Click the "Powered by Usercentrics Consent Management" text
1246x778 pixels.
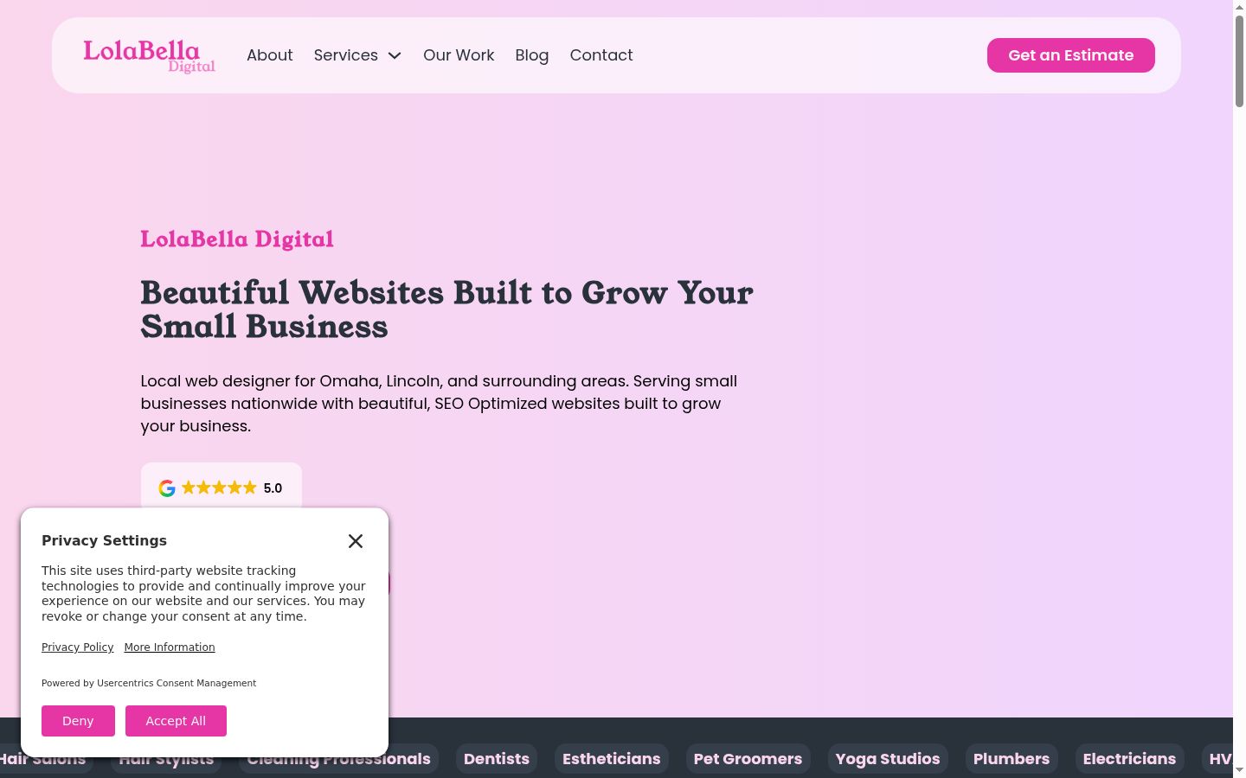149,683
